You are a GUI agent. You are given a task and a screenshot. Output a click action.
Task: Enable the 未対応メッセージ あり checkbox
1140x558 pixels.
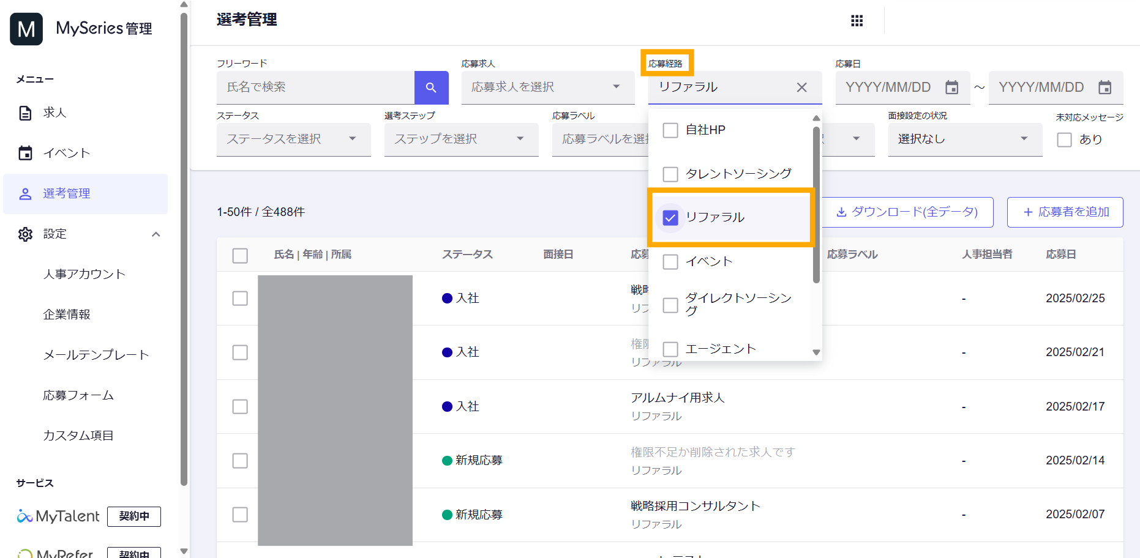coord(1064,139)
